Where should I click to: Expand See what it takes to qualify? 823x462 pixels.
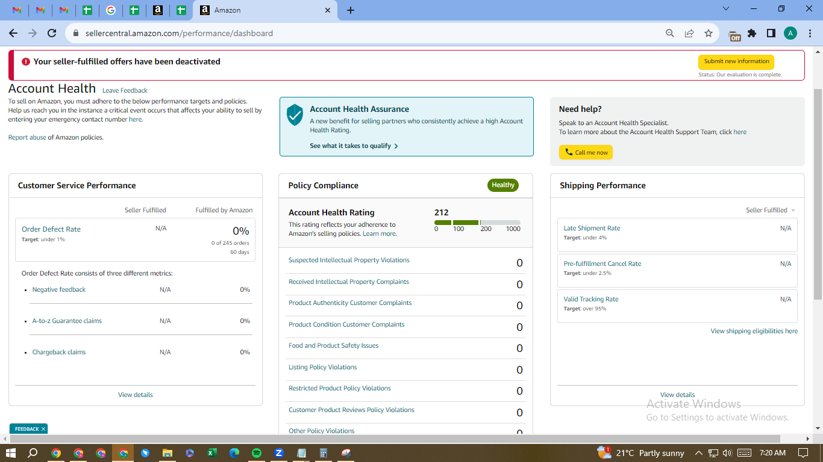click(354, 146)
